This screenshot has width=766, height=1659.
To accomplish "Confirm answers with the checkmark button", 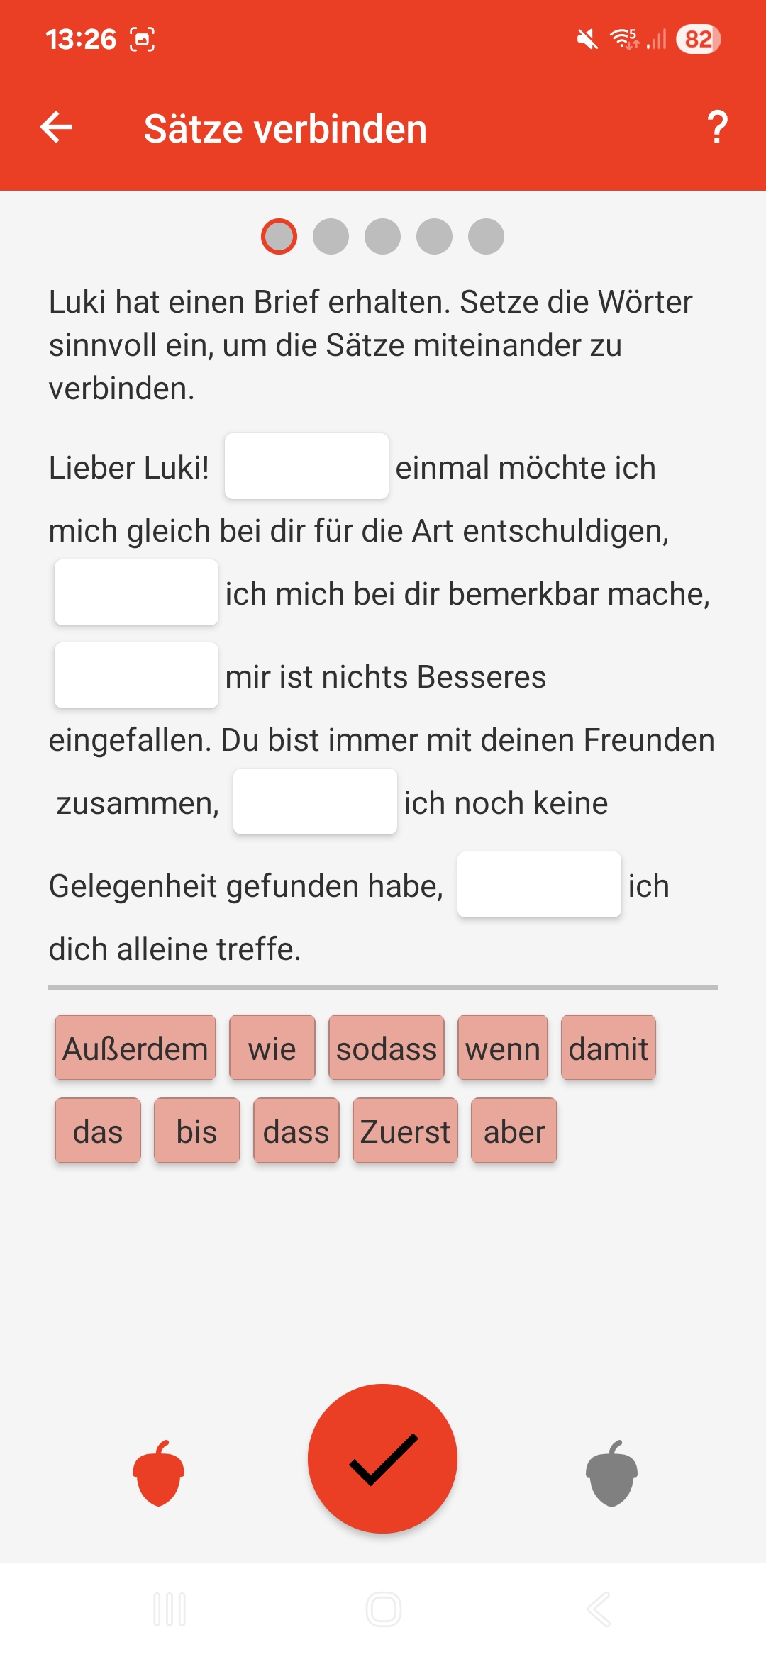I will [x=383, y=1458].
